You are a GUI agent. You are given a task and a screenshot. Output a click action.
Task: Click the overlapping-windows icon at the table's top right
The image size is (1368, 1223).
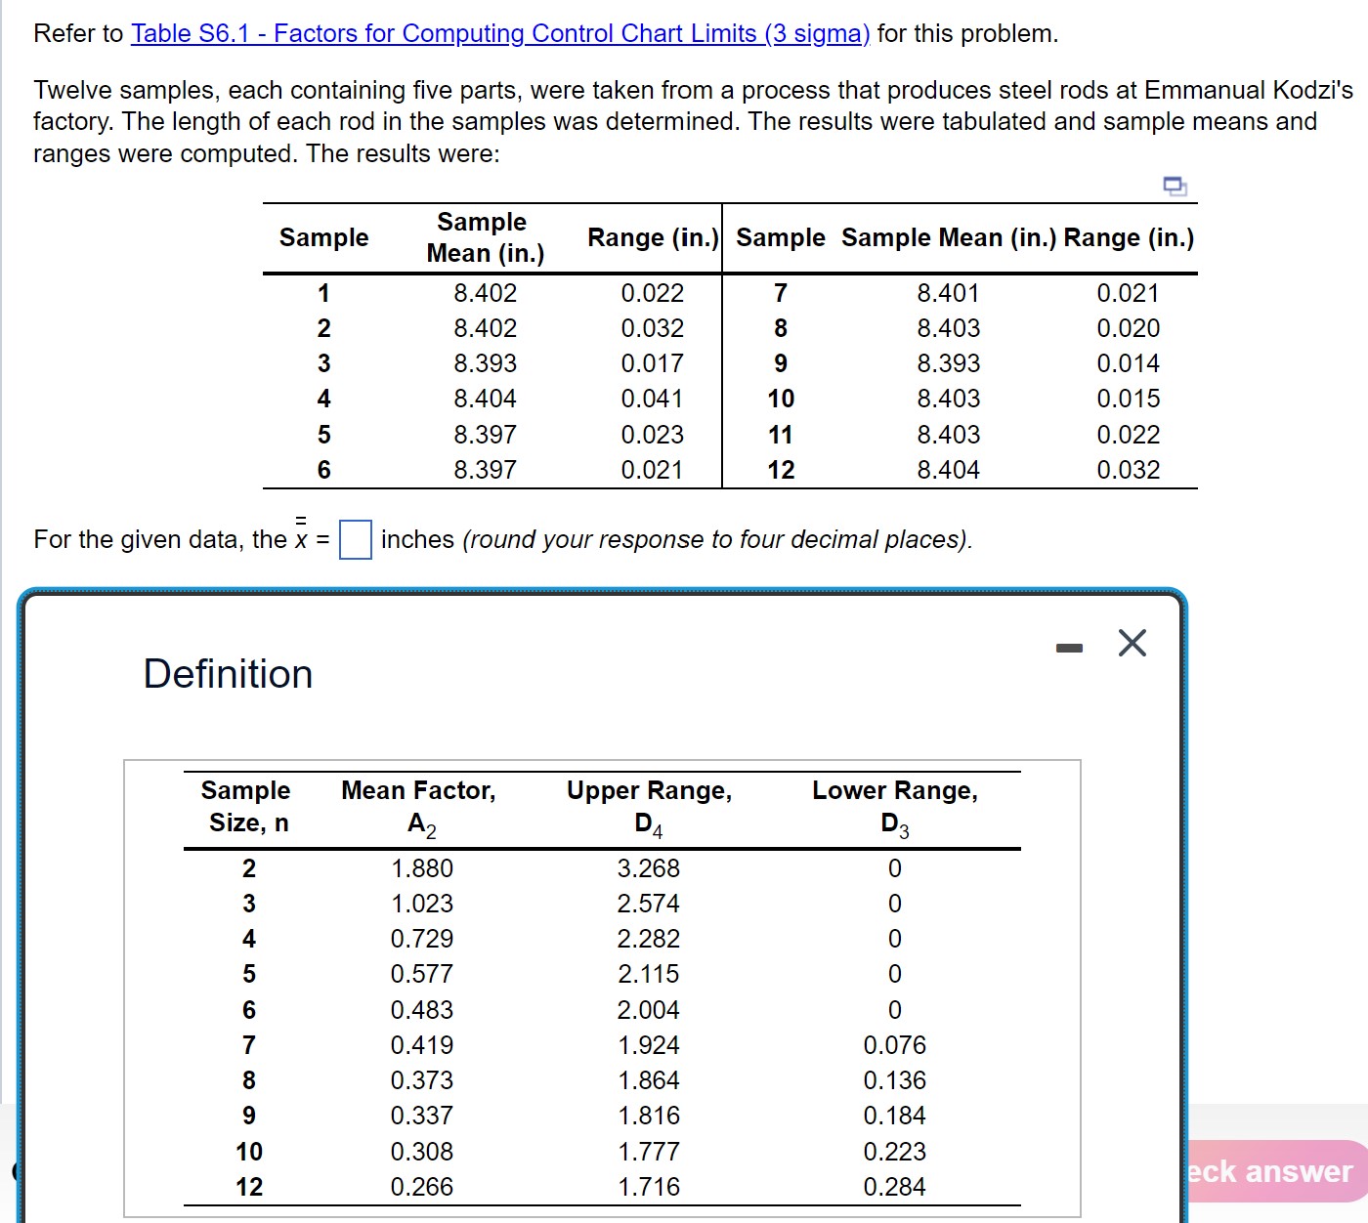(1175, 185)
